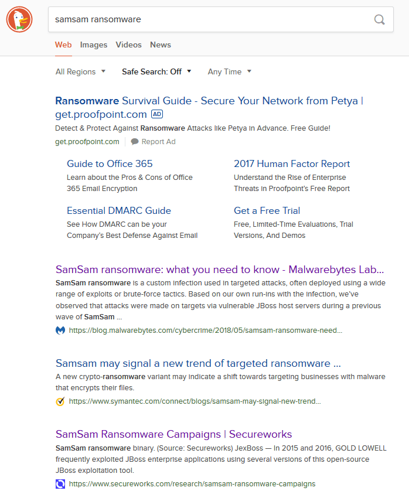The height and width of the screenshot is (501, 409).
Task: Open the Safe Search: Off dropdown
Action: [x=156, y=71]
